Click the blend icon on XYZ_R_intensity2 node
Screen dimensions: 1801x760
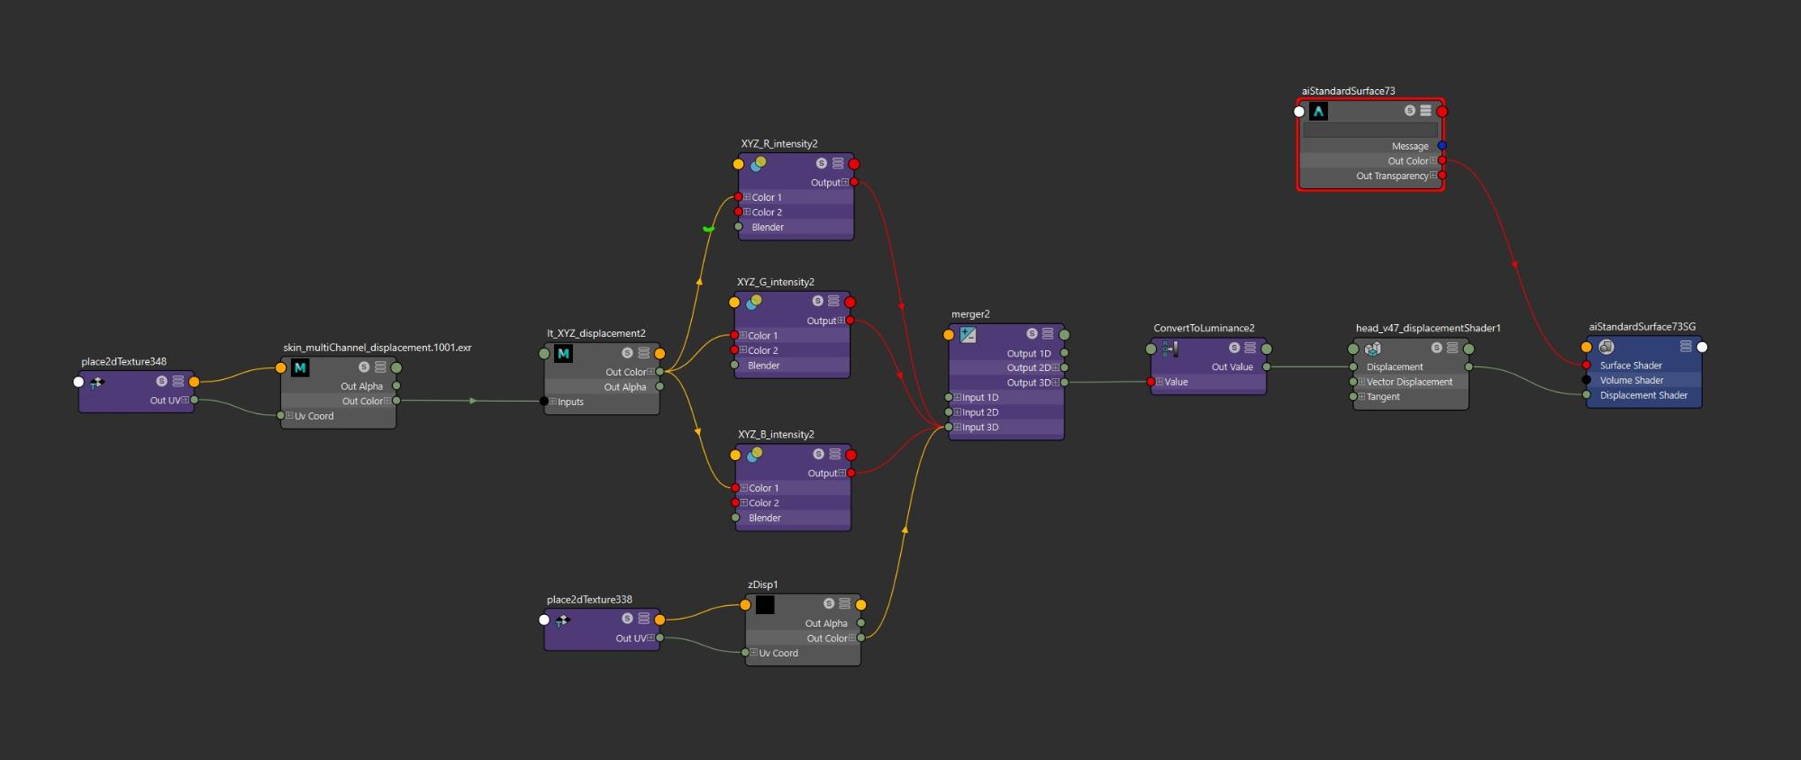point(759,164)
